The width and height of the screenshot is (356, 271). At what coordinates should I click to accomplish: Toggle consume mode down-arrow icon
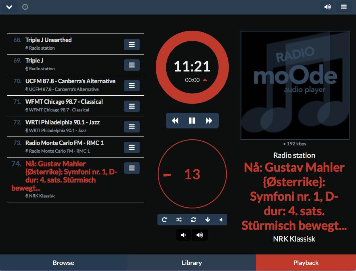207,220
